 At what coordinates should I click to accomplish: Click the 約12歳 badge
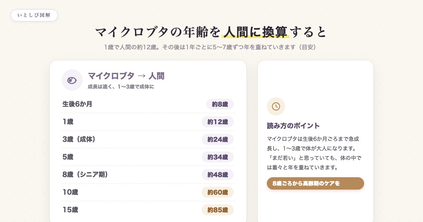tap(217, 122)
